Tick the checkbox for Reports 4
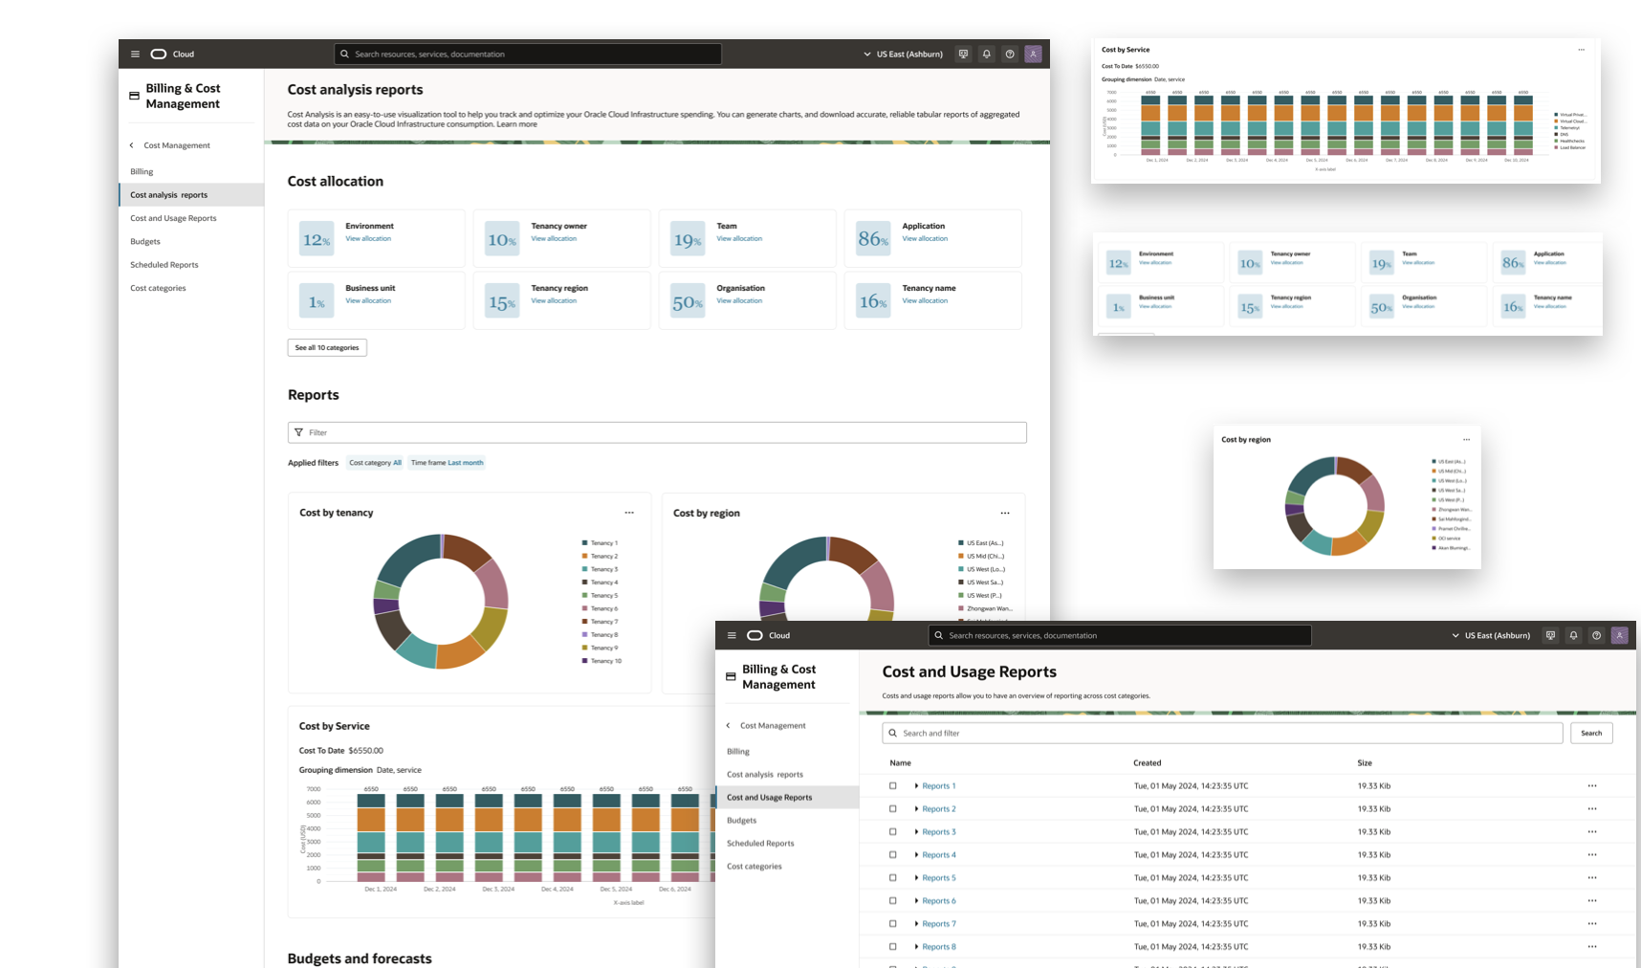Image resolution: width=1641 pixels, height=968 pixels. tap(893, 854)
